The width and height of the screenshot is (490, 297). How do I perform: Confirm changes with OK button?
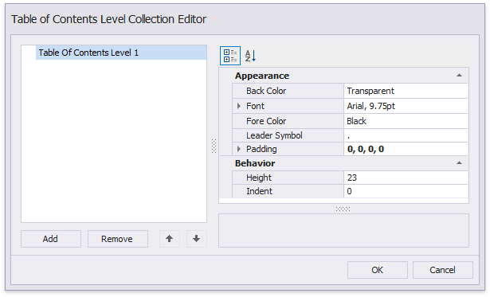tap(378, 270)
